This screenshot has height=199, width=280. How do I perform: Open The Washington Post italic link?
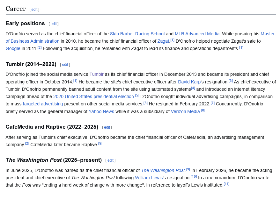(x=163, y=170)
